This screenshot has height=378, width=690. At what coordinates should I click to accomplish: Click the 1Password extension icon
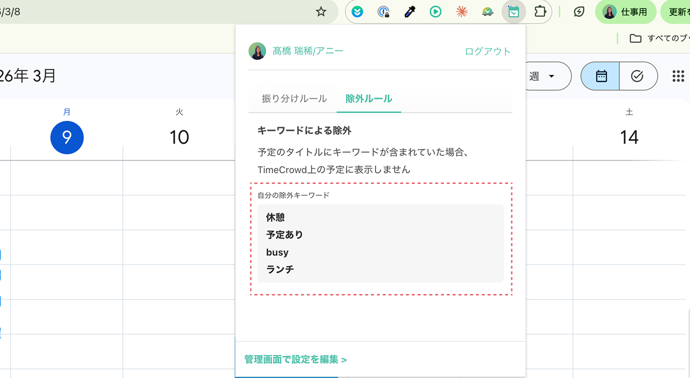[383, 12]
